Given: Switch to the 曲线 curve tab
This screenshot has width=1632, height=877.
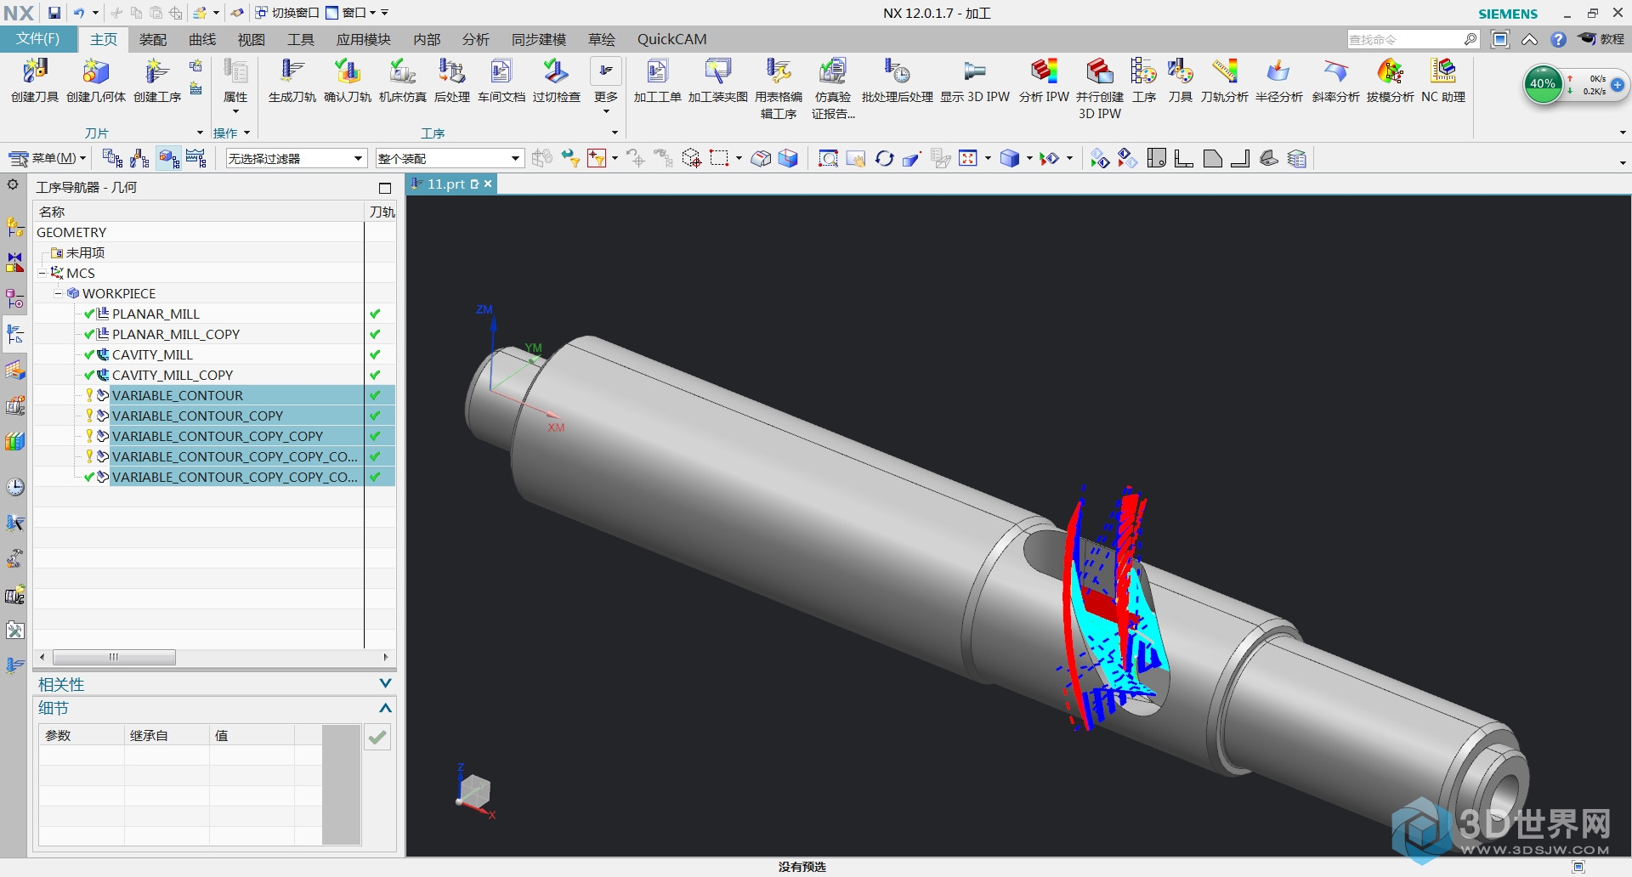Looking at the screenshot, I should click(202, 39).
